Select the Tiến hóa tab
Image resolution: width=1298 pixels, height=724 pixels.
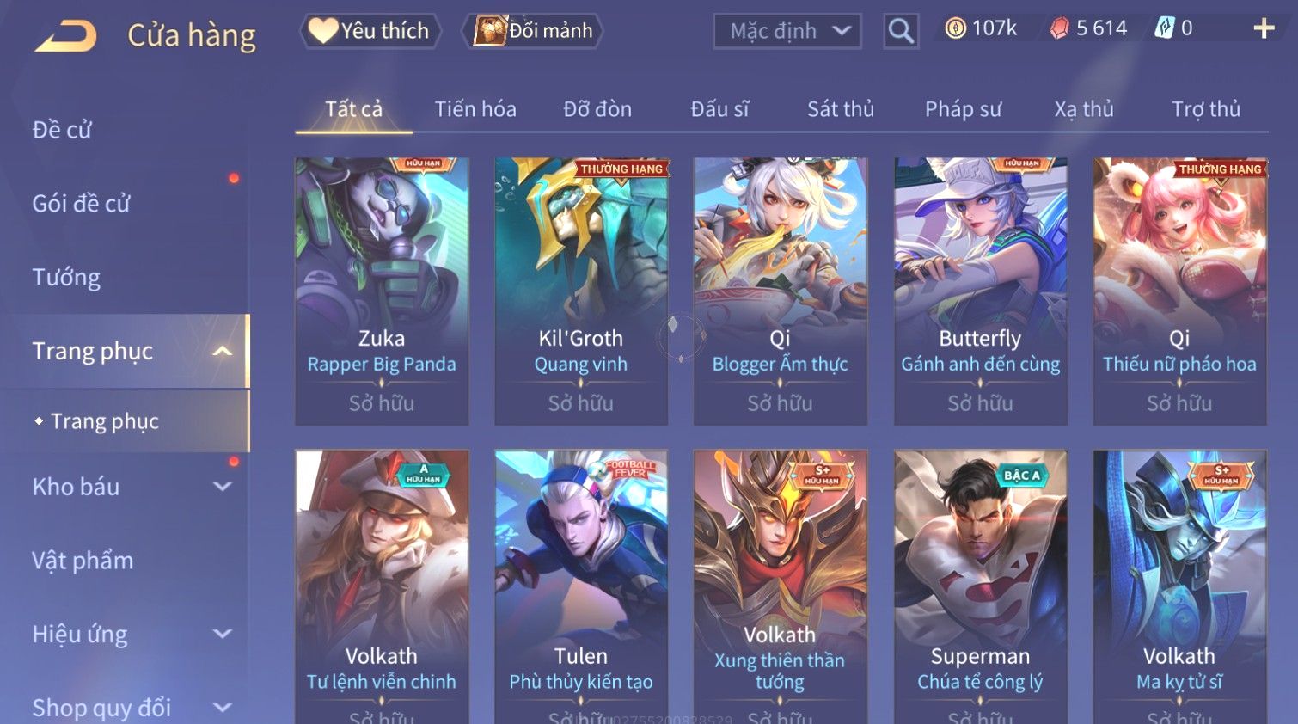pos(475,109)
